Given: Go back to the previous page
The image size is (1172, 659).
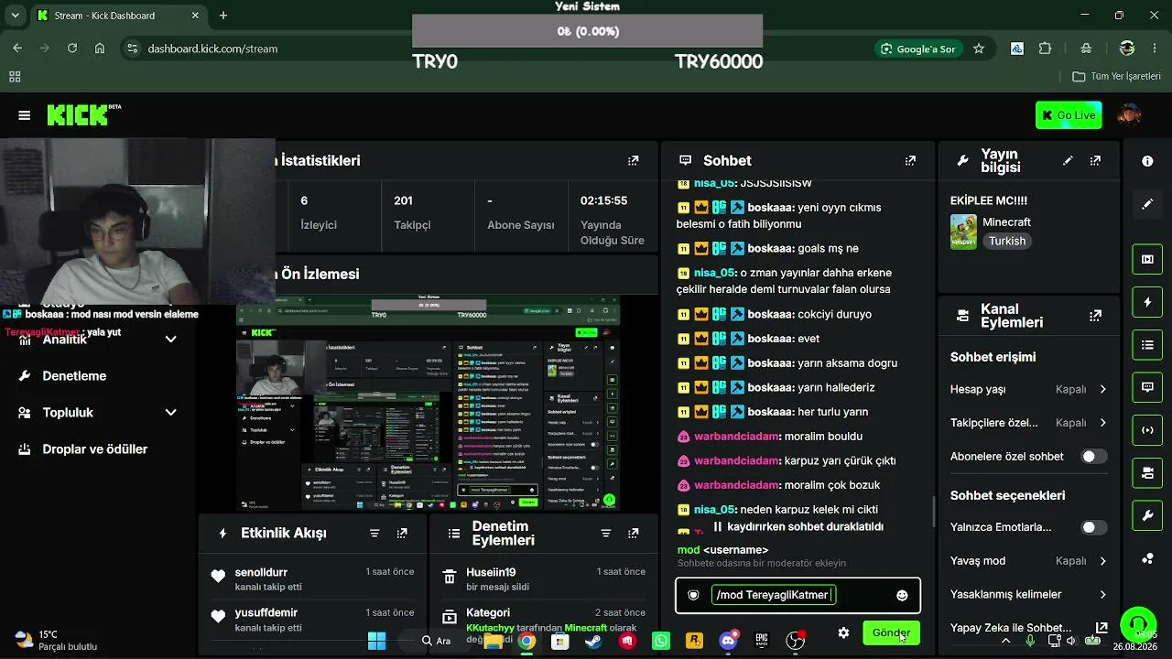Looking at the screenshot, I should pos(17,49).
